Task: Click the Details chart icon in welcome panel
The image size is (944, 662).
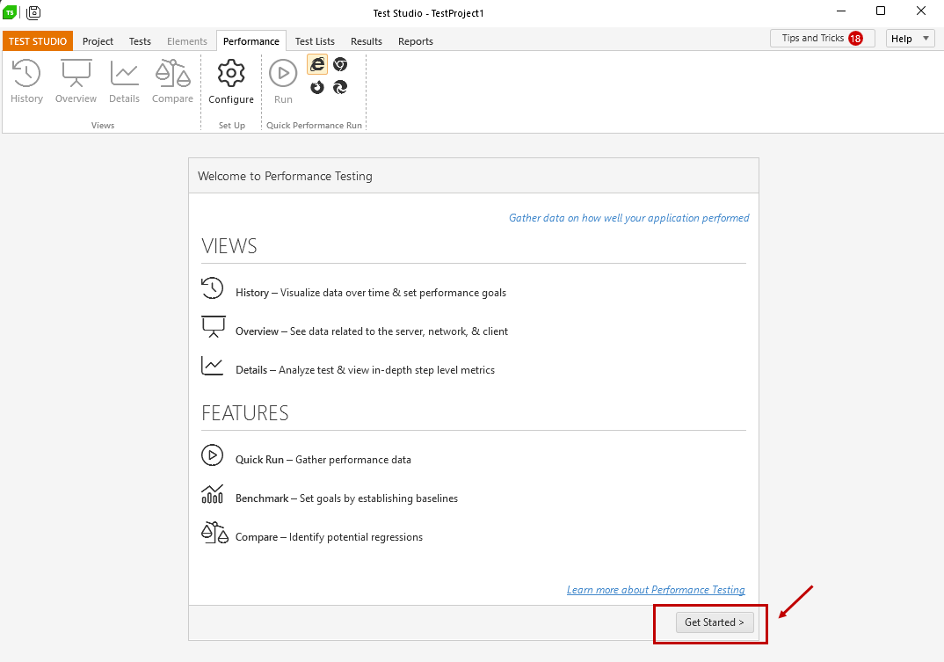Action: click(x=212, y=366)
